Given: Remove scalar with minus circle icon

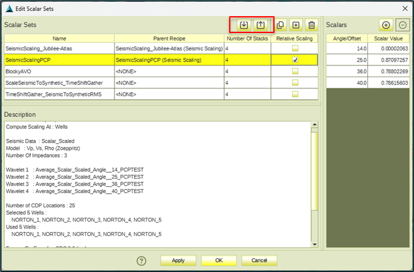Looking at the screenshot, I should click(402, 25).
